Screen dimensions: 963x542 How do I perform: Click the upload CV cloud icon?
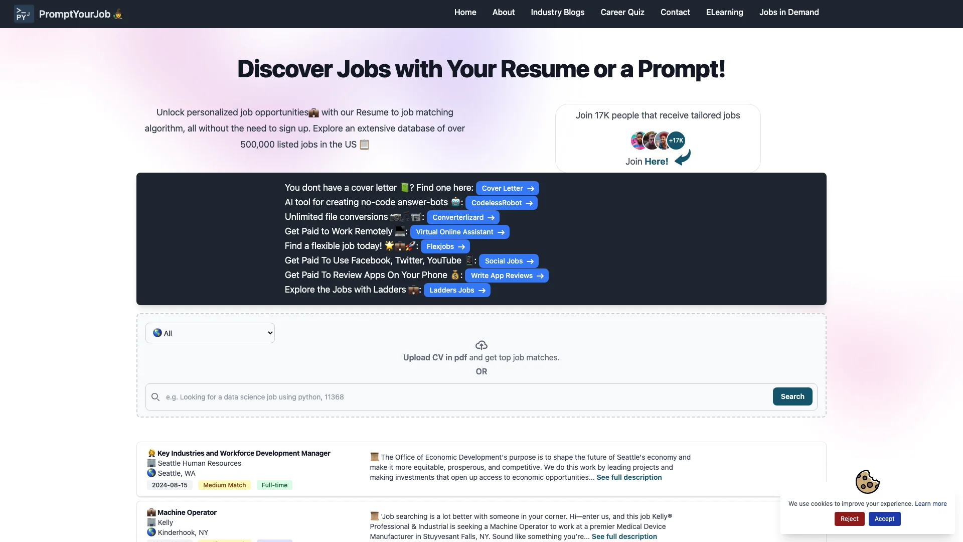[x=481, y=345]
